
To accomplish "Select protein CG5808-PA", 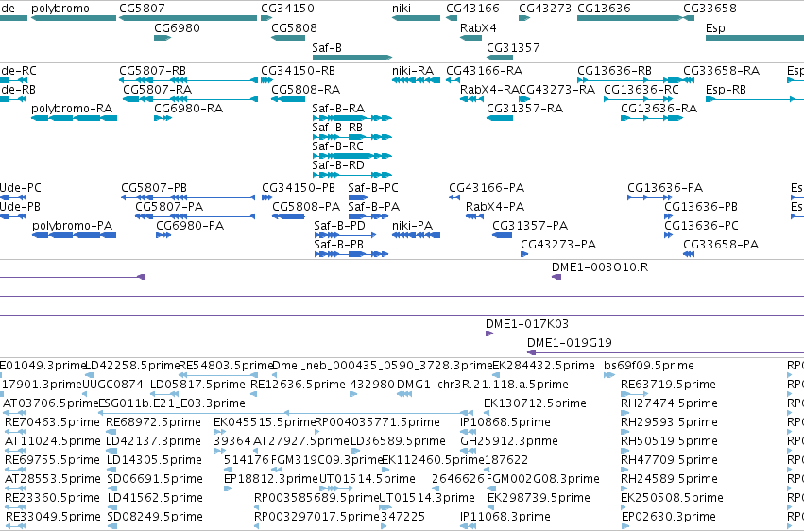I will pos(307,207).
